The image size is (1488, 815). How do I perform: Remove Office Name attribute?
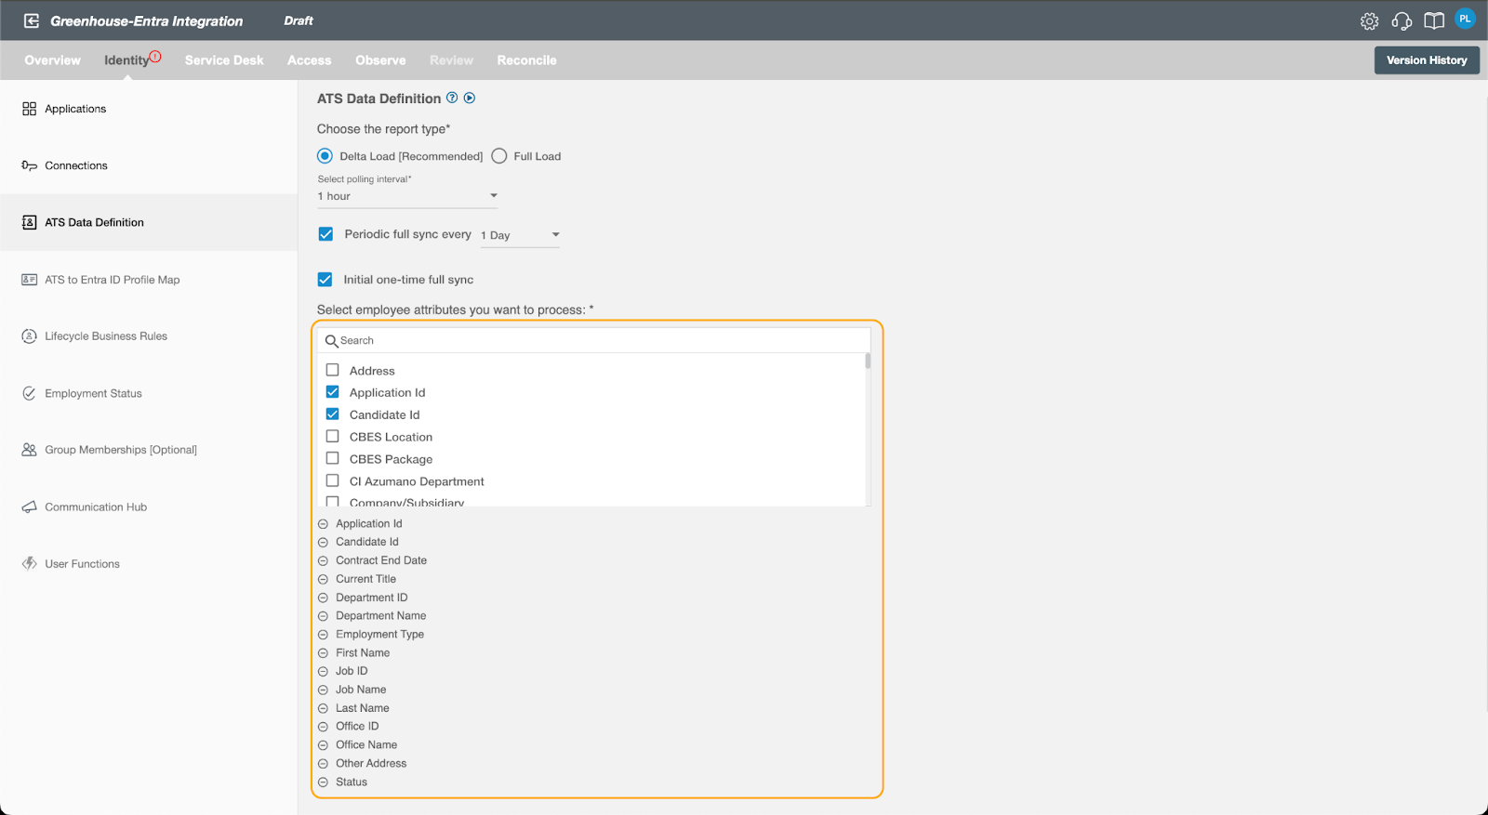pyautogui.click(x=323, y=745)
